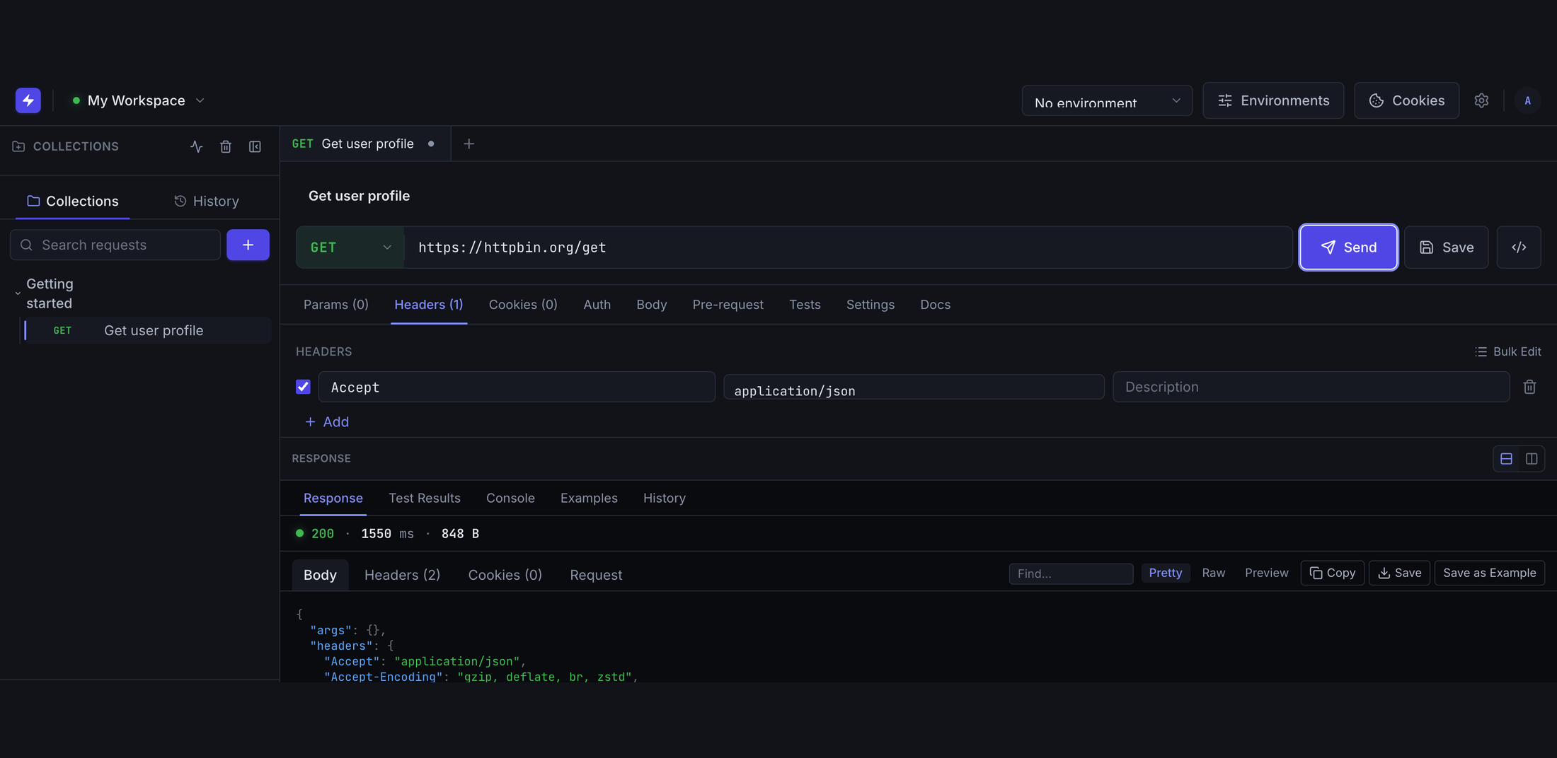Click the 200 status code
1557x758 pixels.
(323, 534)
